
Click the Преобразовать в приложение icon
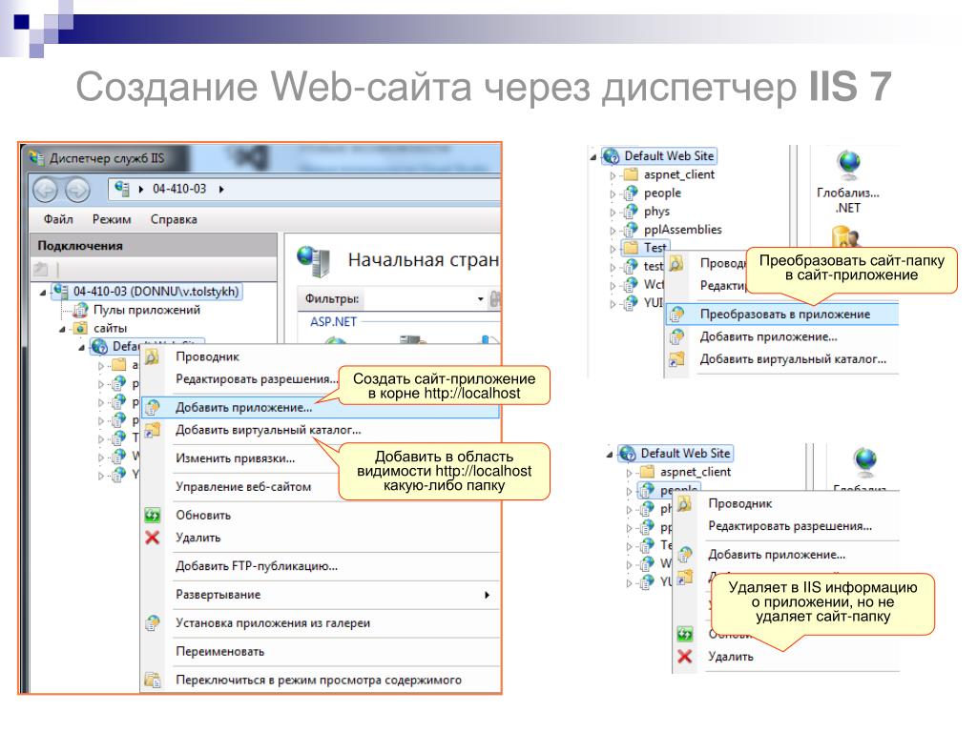coord(676,315)
